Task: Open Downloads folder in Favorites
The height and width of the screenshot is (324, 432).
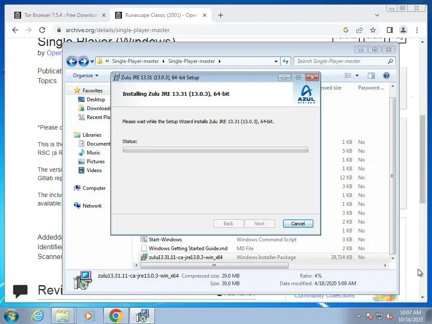Action: (x=94, y=108)
